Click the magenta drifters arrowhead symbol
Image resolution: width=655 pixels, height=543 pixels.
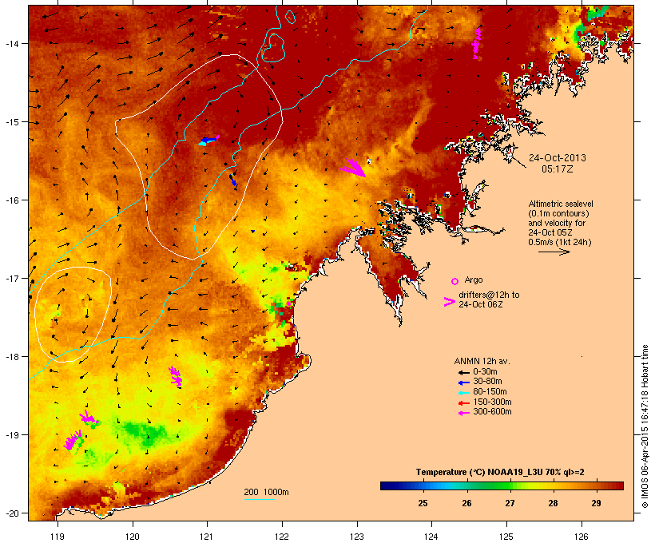click(x=449, y=302)
